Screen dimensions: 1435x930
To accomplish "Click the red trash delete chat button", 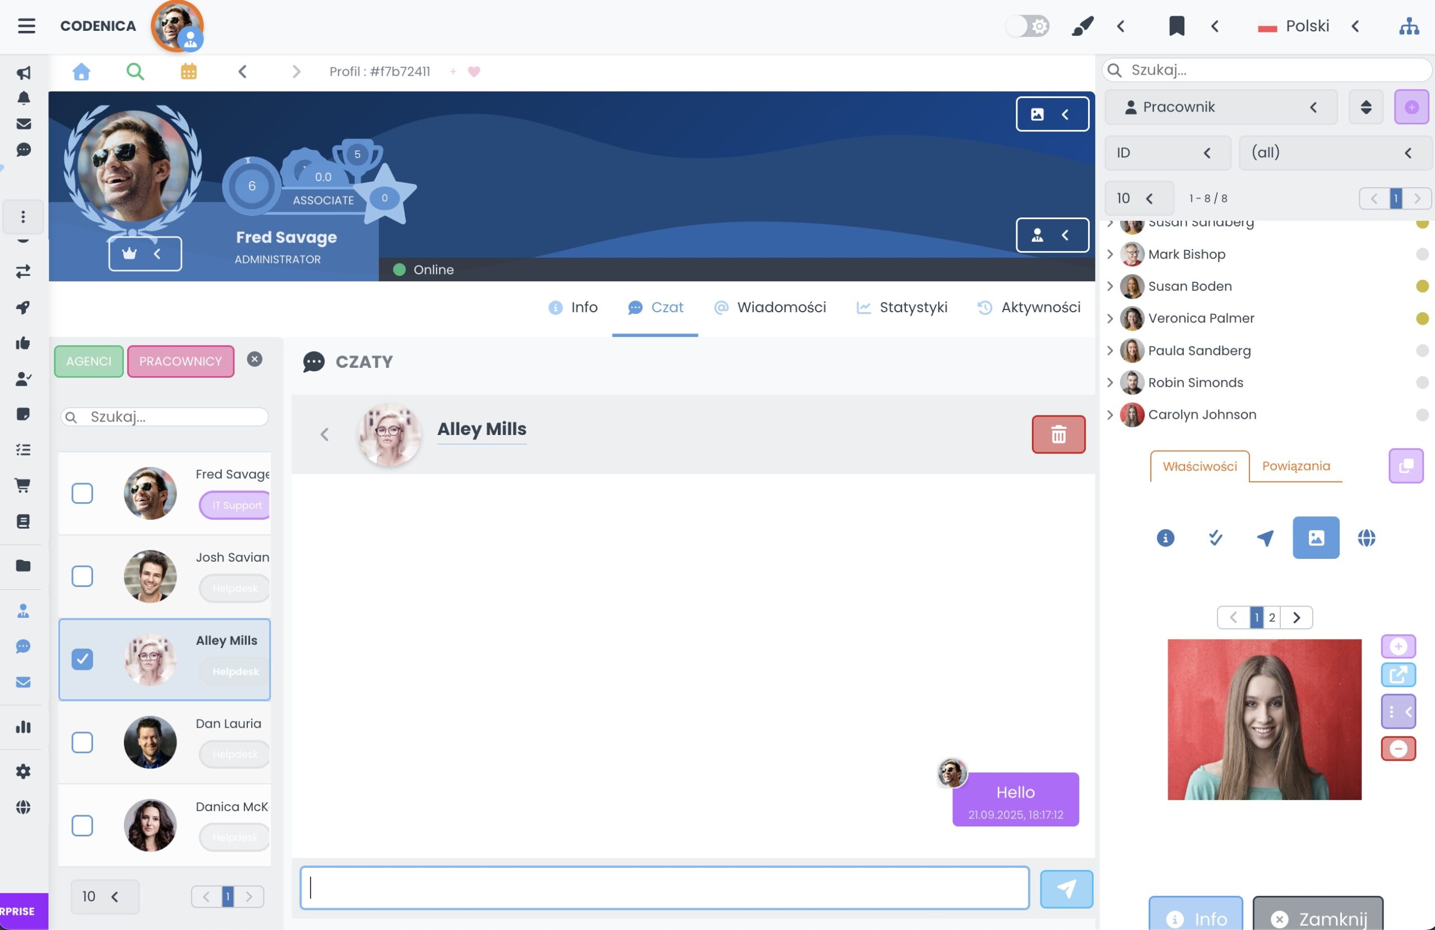I will click(1058, 434).
